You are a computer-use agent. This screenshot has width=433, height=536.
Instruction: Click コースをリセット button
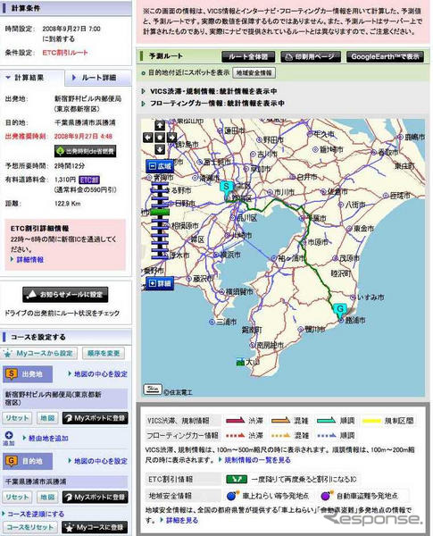coord(29,527)
